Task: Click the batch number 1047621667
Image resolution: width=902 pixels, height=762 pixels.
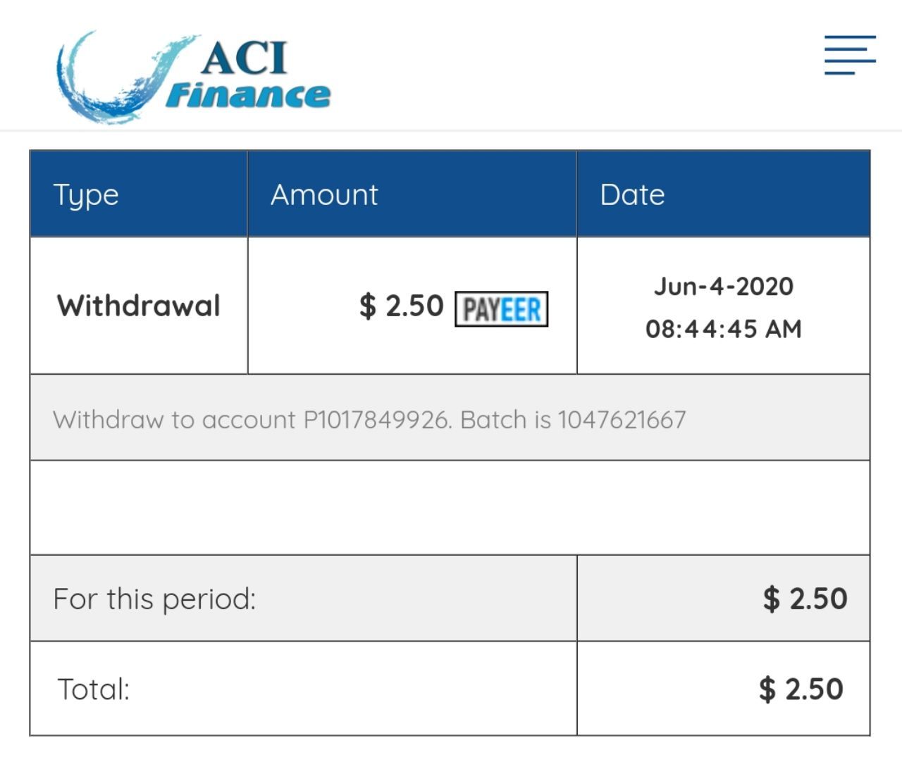Action: pyautogui.click(x=622, y=420)
